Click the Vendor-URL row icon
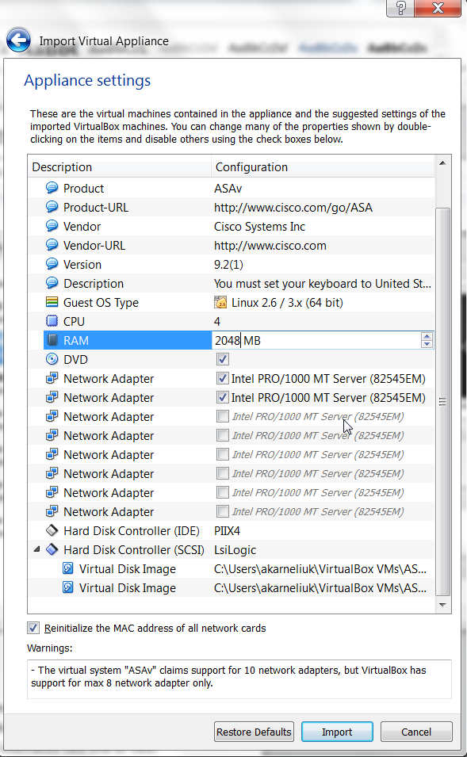Viewport: 467px width, 757px height. point(52,245)
